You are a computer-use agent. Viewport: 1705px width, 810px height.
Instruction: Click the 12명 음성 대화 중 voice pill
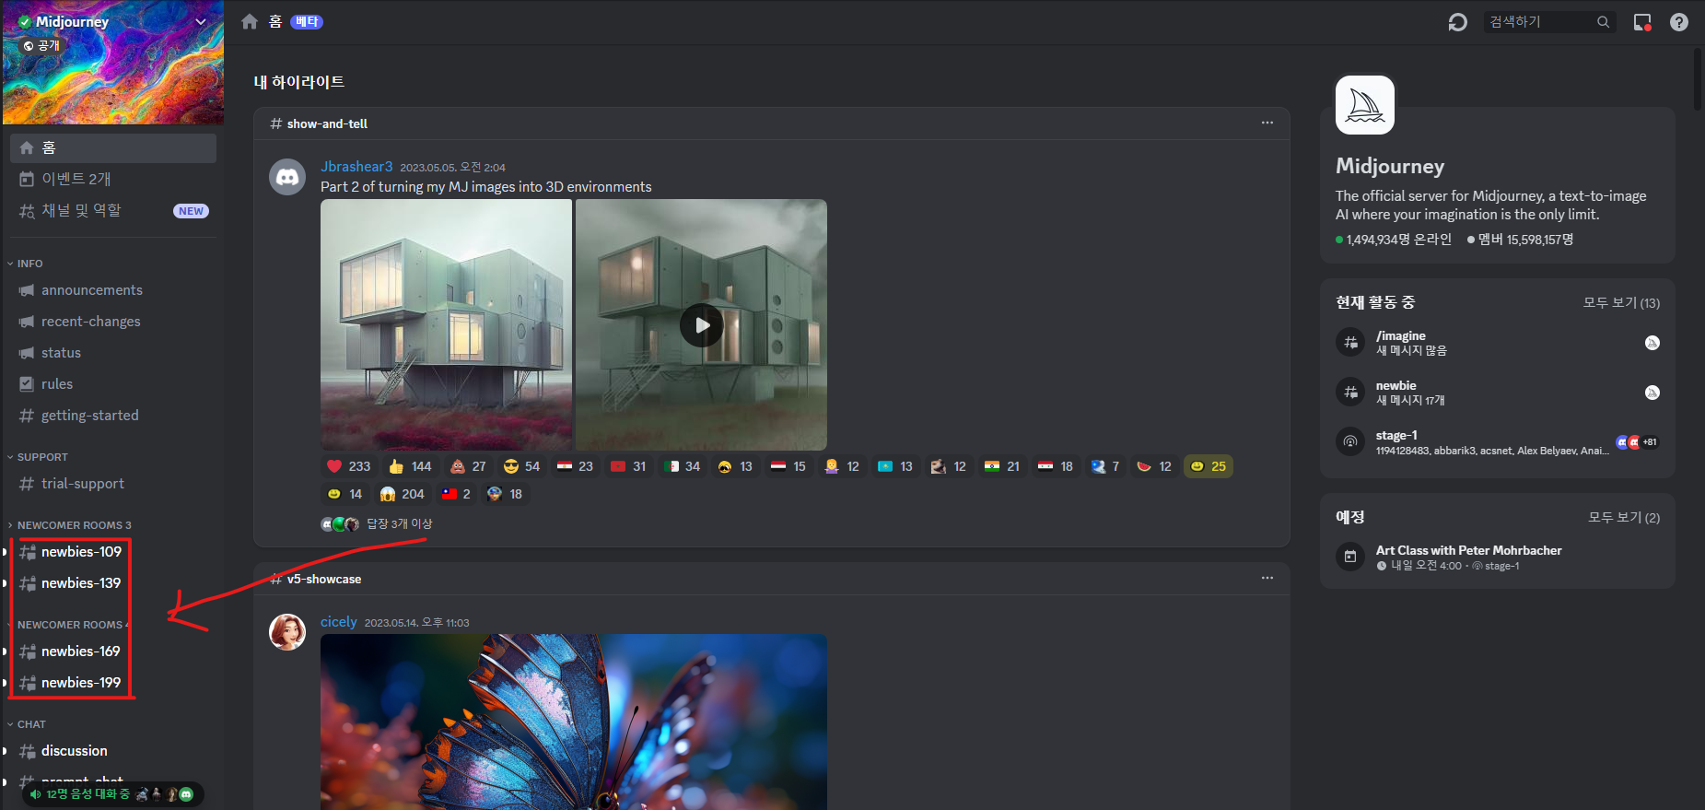[112, 794]
